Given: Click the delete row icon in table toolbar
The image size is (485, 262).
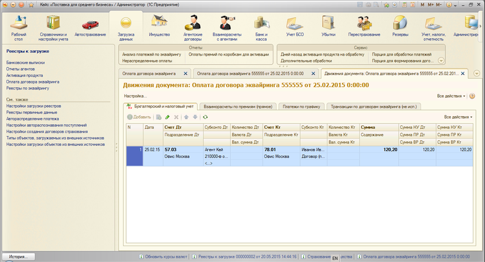Looking at the screenshot, I should click(176, 117).
